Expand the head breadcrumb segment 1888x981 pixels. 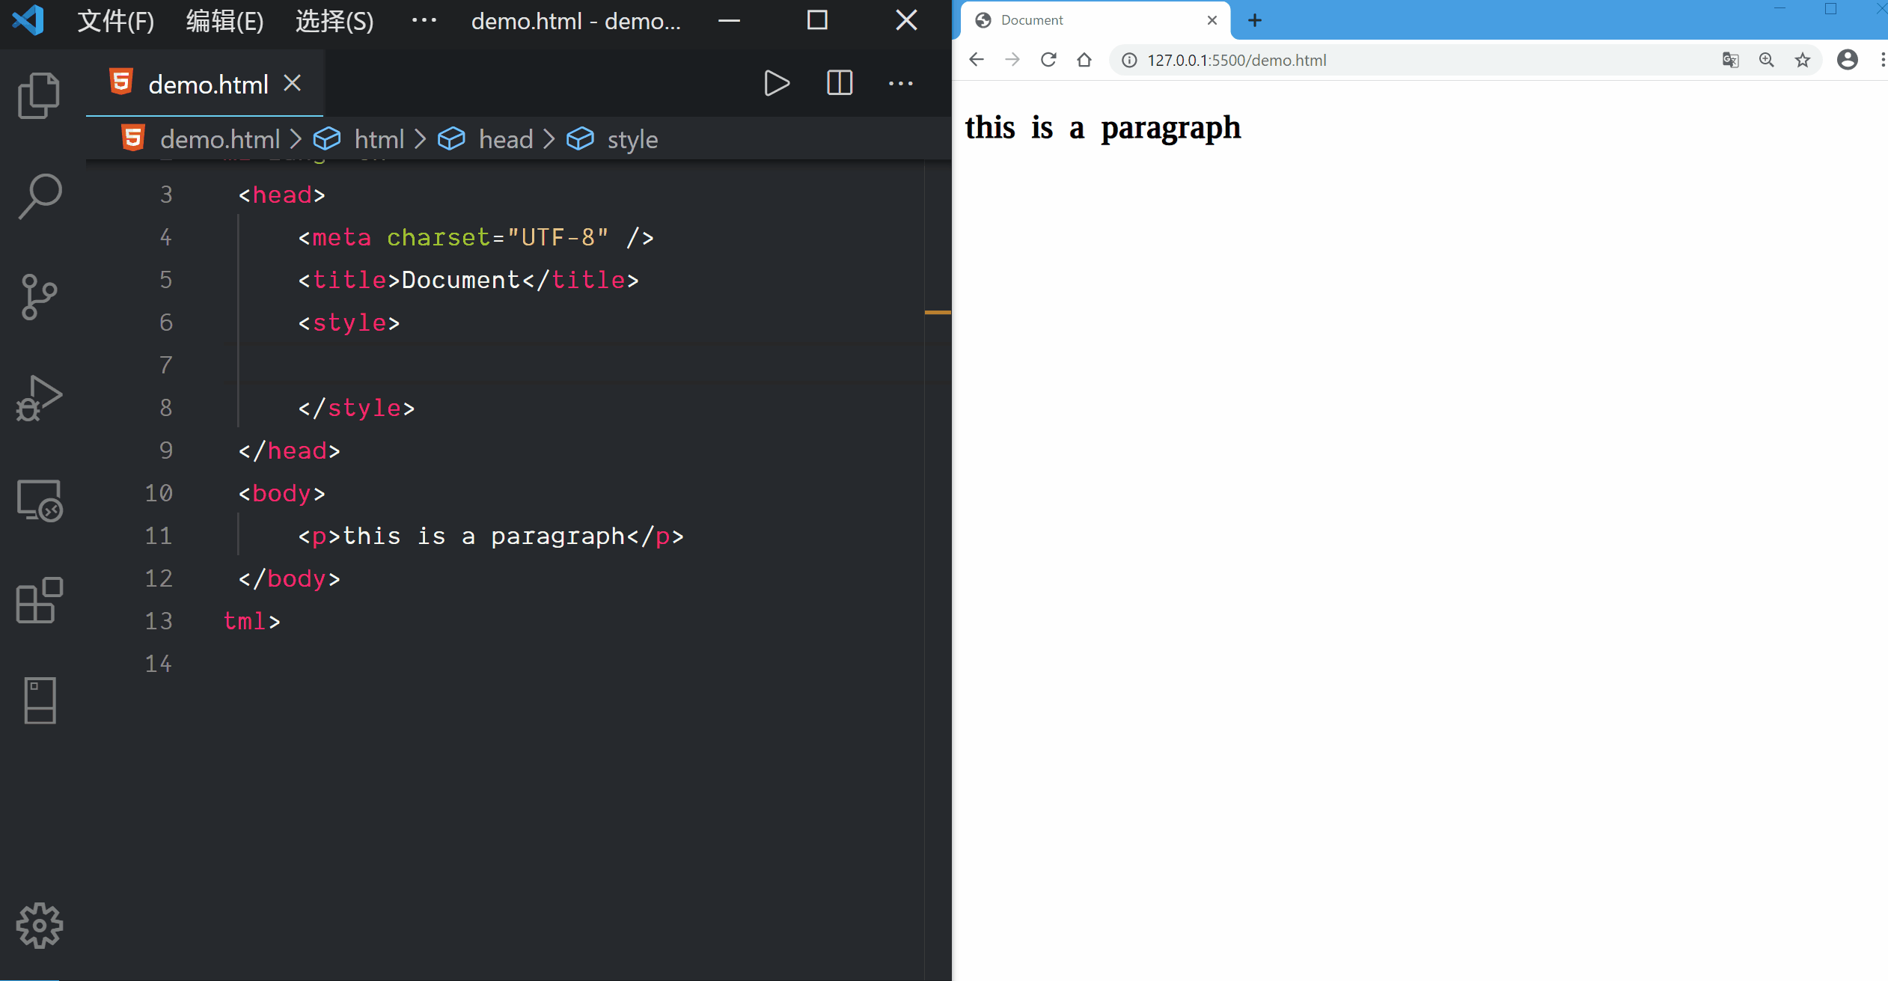coord(505,139)
